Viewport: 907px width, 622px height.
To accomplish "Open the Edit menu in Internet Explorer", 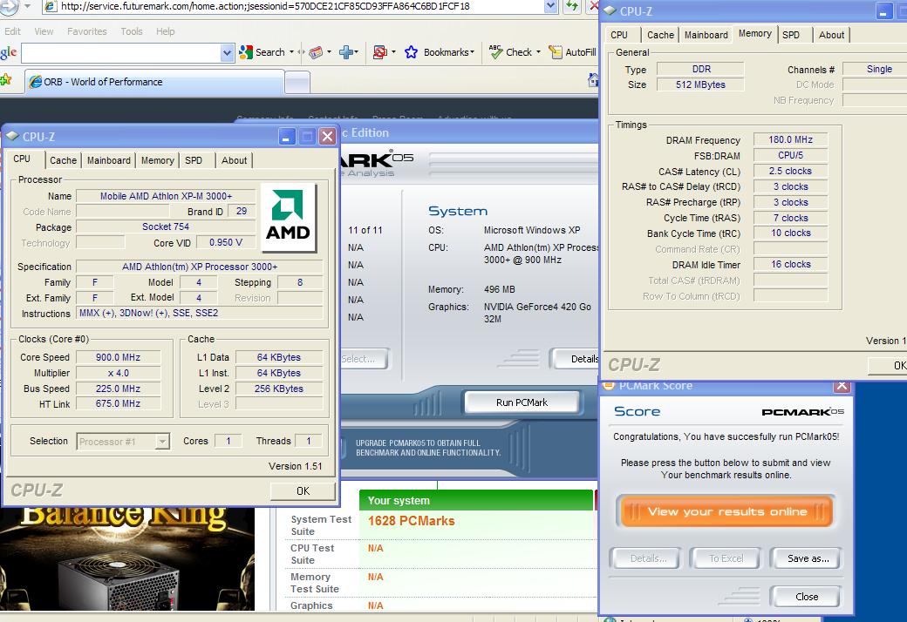I will [x=13, y=31].
